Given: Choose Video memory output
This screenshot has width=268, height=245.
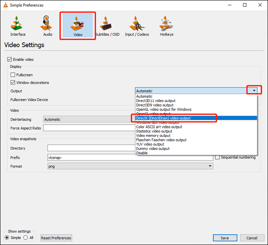Looking at the screenshot, I should point(196,136).
